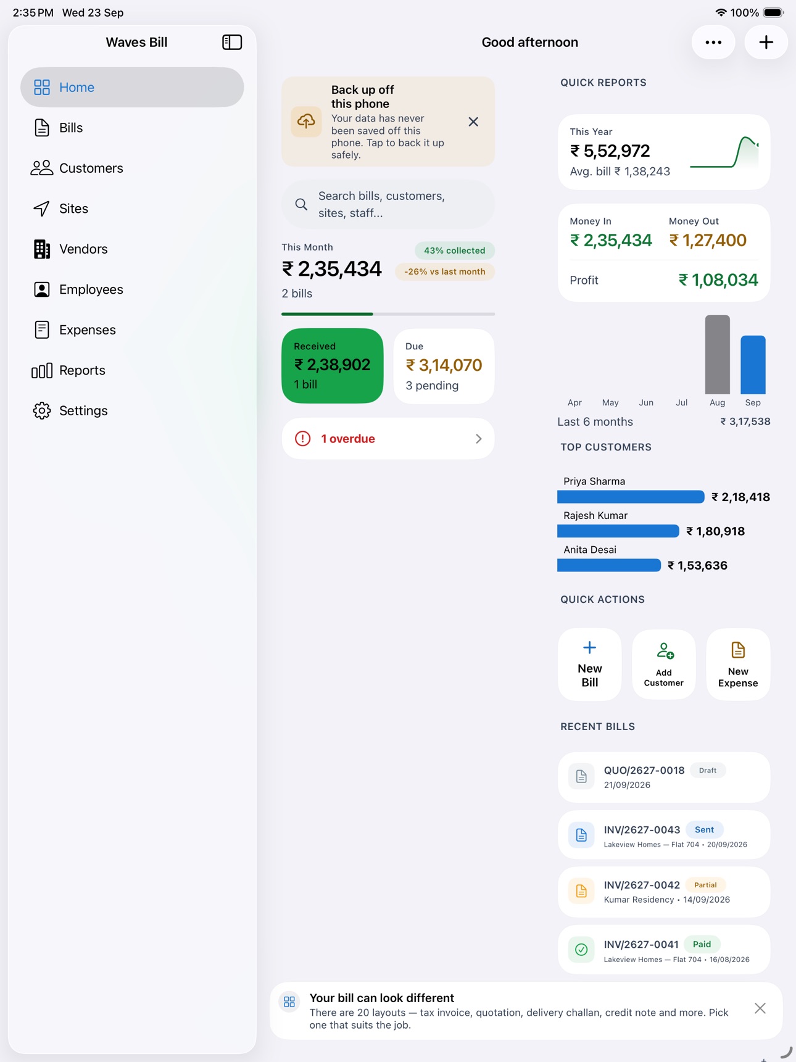This screenshot has height=1062, width=796.
Task: Toggle the sidebar collapse icon
Action: (232, 42)
